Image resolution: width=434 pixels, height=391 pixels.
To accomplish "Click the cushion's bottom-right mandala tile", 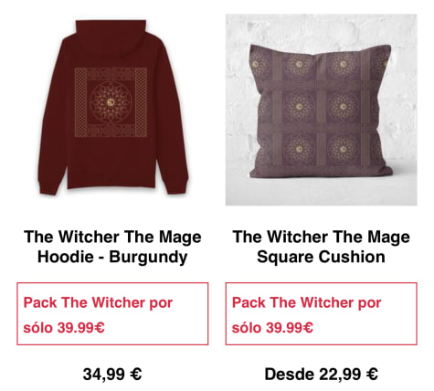I will (x=344, y=149).
